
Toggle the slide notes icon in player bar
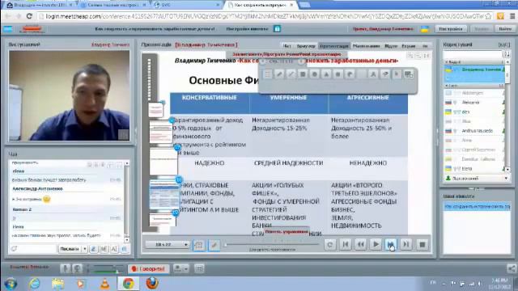point(198,245)
